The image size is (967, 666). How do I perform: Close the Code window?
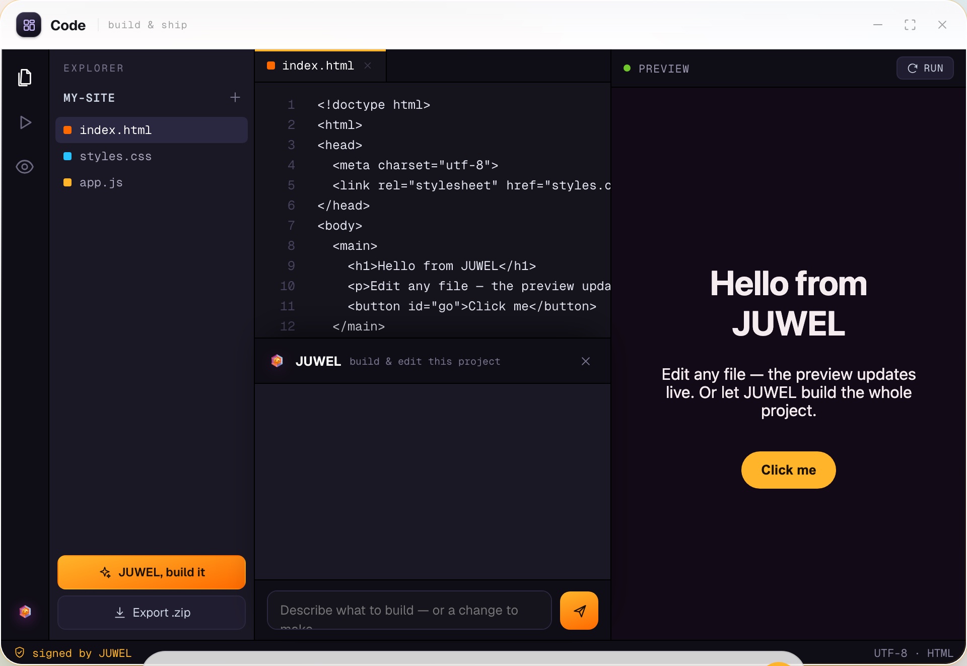(942, 25)
